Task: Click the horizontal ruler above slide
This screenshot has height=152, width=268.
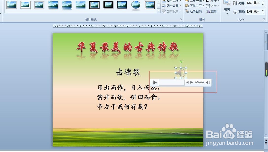Action: tap(128, 26)
